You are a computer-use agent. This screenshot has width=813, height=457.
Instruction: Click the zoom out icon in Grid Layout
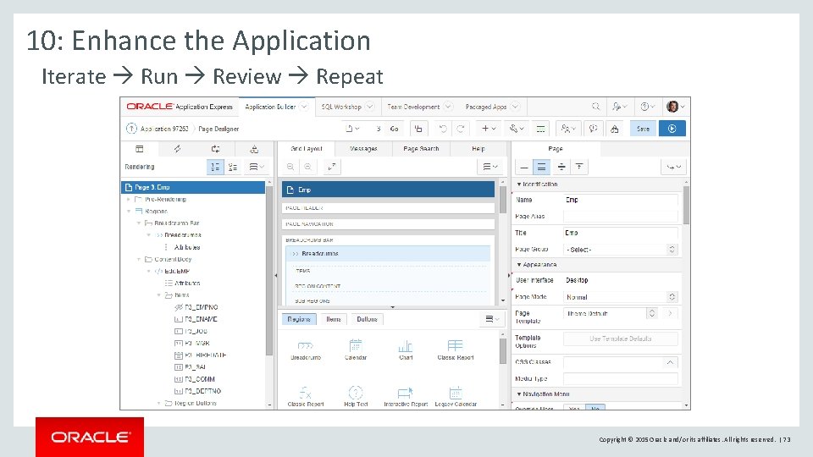tap(308, 167)
